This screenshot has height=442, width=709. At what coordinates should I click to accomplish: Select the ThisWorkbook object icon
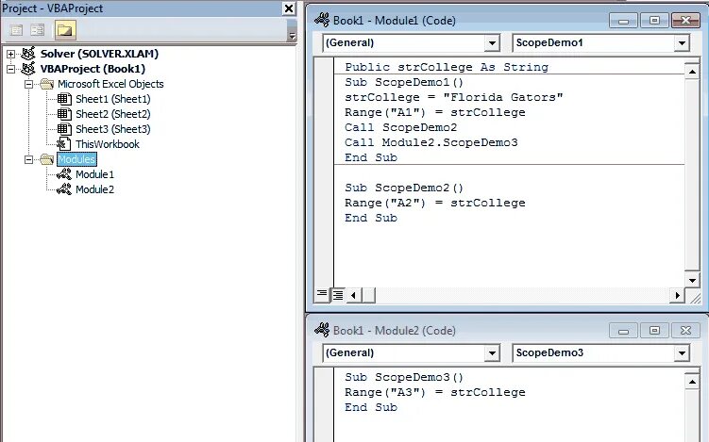64,144
